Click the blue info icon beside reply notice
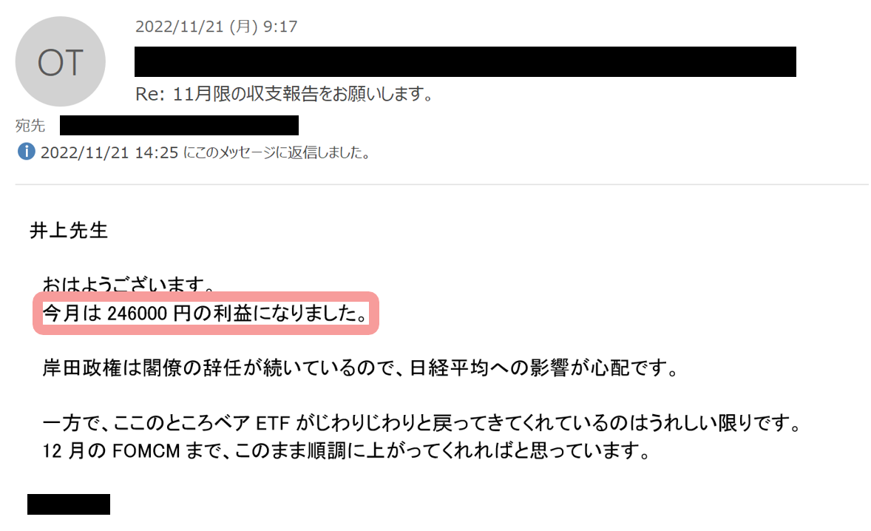 click(x=26, y=151)
